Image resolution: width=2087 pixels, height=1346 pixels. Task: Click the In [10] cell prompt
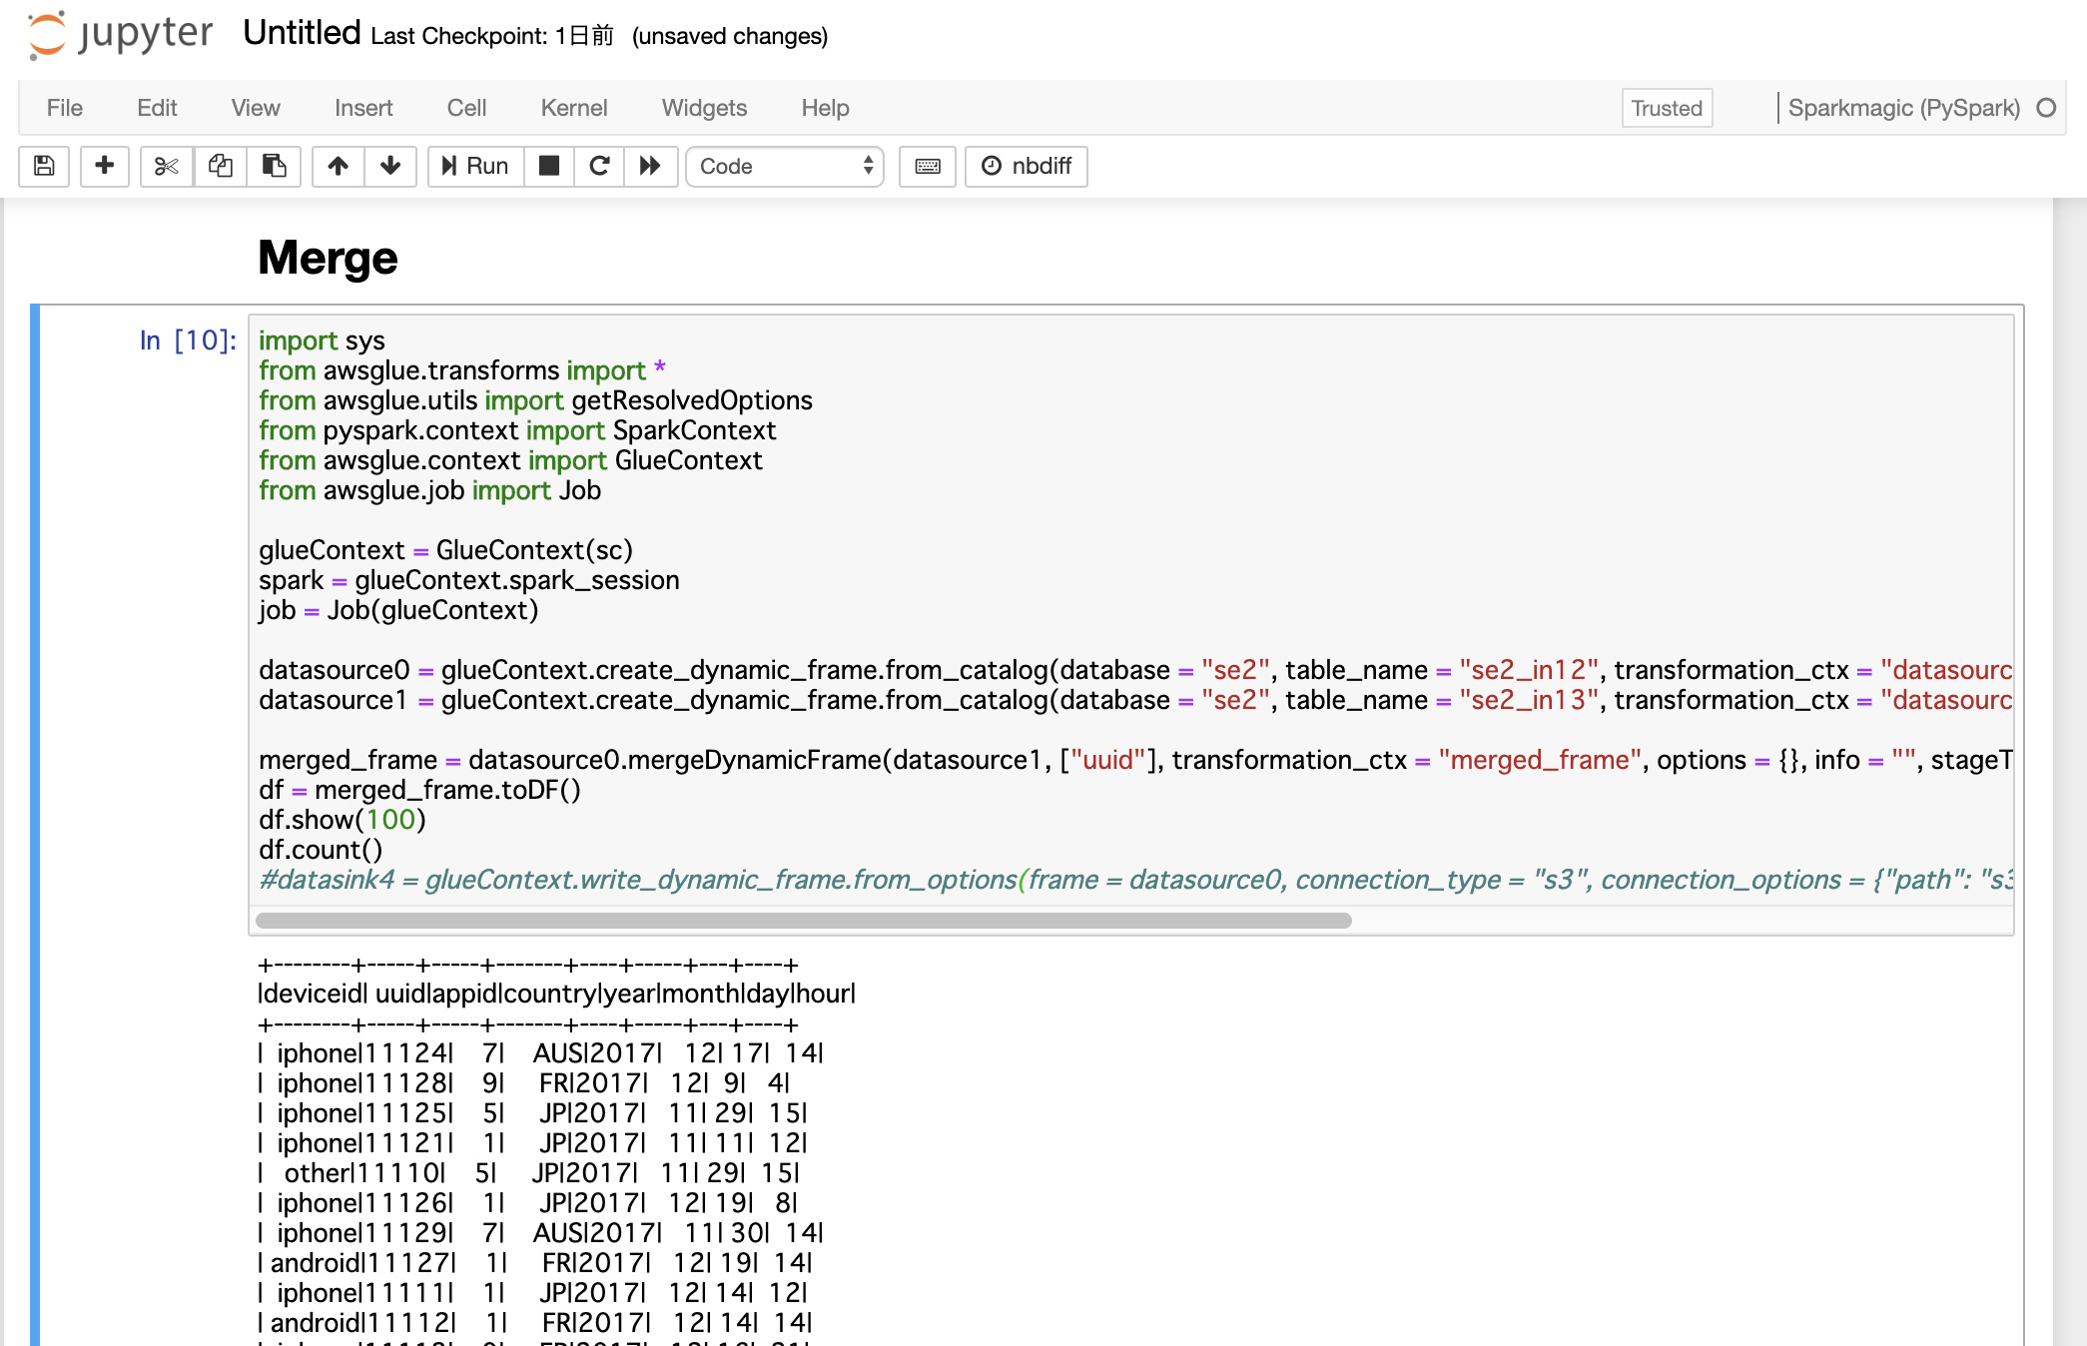click(x=188, y=340)
